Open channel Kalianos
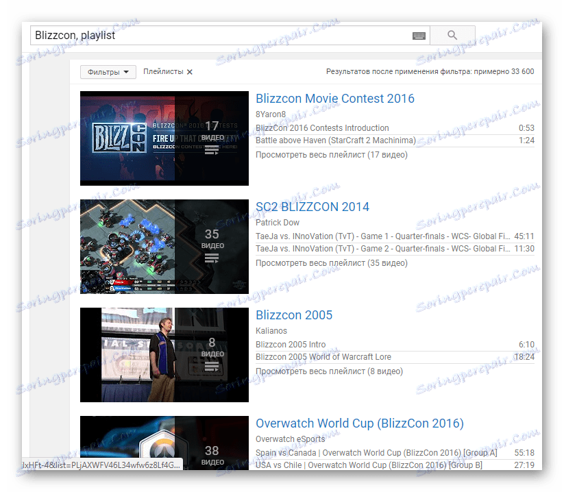564x492 pixels. pos(271,331)
